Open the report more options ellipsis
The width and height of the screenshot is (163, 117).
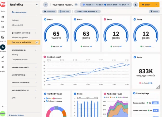tap(76, 5)
